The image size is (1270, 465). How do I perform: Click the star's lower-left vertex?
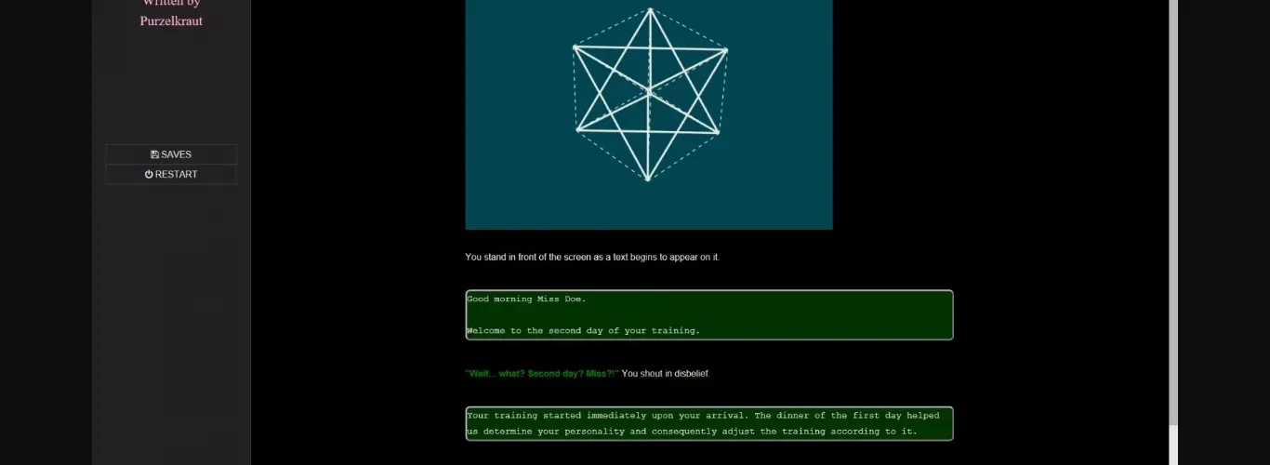point(578,129)
